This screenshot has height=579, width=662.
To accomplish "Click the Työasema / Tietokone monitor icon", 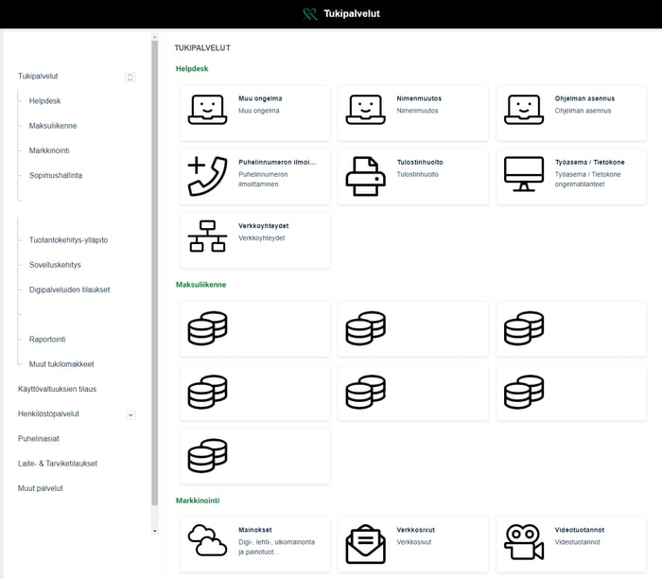I will pos(523,174).
